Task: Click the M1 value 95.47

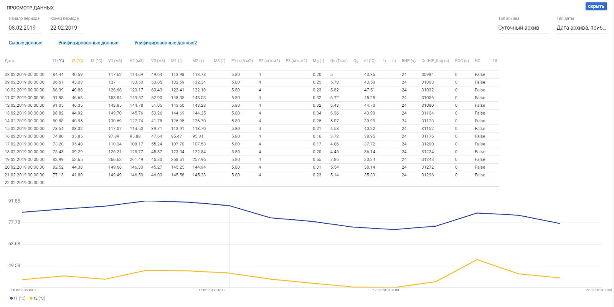Action: pyautogui.click(x=177, y=136)
